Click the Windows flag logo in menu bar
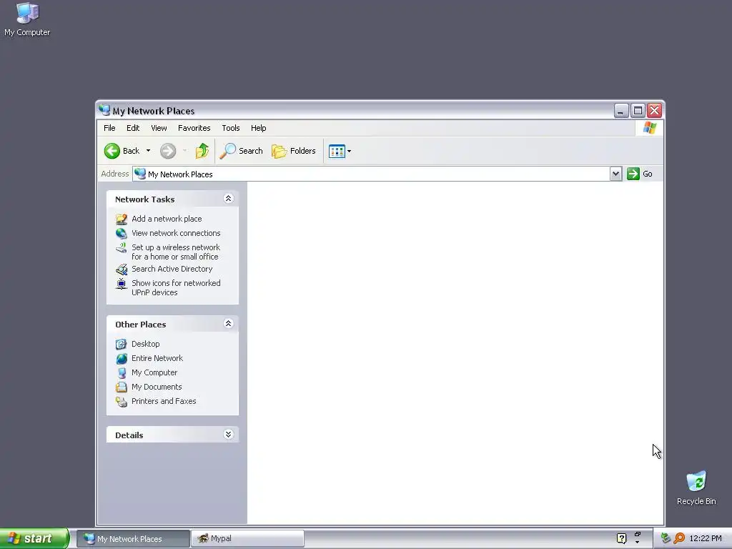The image size is (732, 549). pyautogui.click(x=649, y=128)
